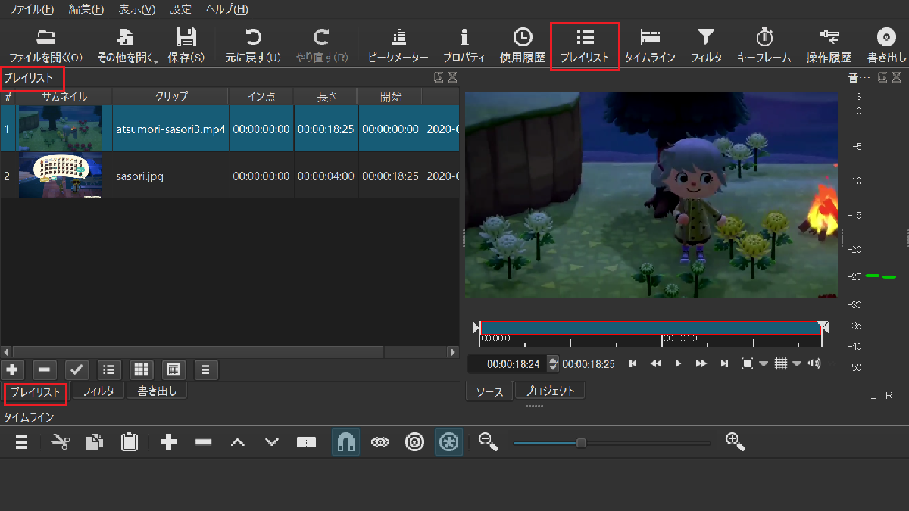The image size is (909, 511).
Task: Toggle scrub-while-dragging eye icon on the timeline
Action: click(x=380, y=443)
